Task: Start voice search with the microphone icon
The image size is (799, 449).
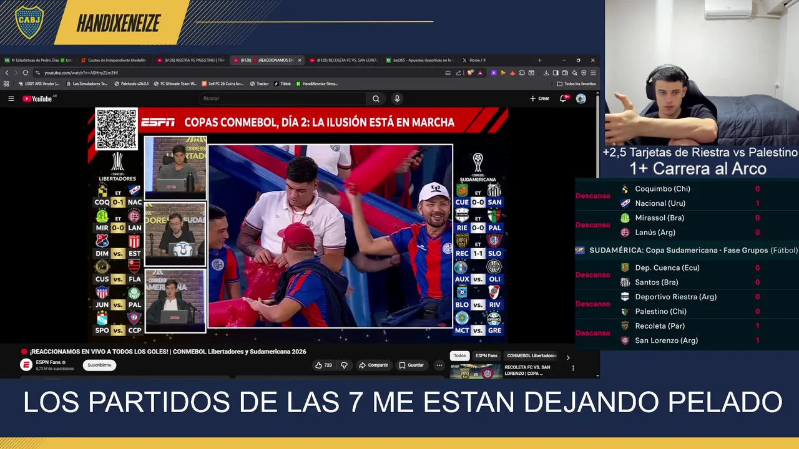Action: tap(397, 99)
